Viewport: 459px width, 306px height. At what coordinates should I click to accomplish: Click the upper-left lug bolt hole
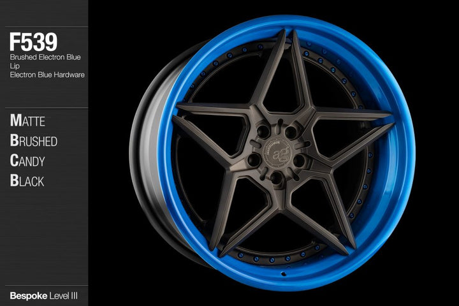click(x=263, y=132)
